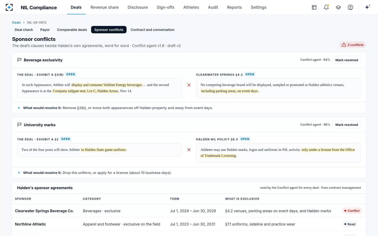This screenshot has width=378, height=236.
Task: Open the user account icon
Action: pyautogui.click(x=350, y=7)
